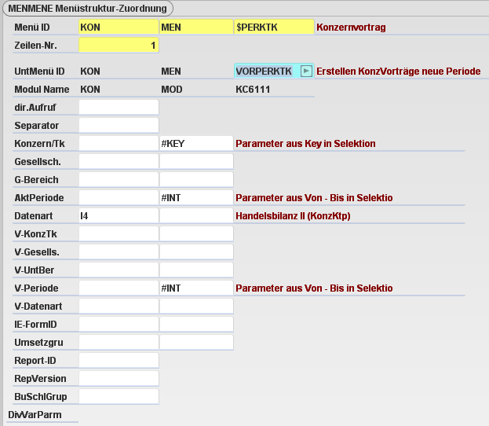Edit the Konzern/Tk #KEY parameter field

[x=196, y=143]
